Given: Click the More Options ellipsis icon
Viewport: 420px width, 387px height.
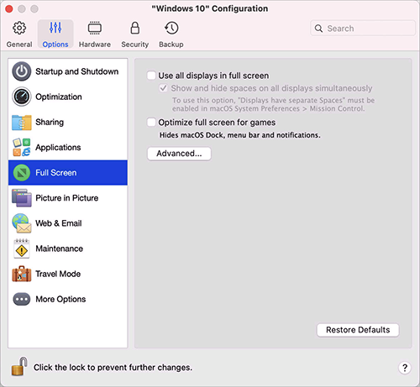Looking at the screenshot, I should 22,299.
